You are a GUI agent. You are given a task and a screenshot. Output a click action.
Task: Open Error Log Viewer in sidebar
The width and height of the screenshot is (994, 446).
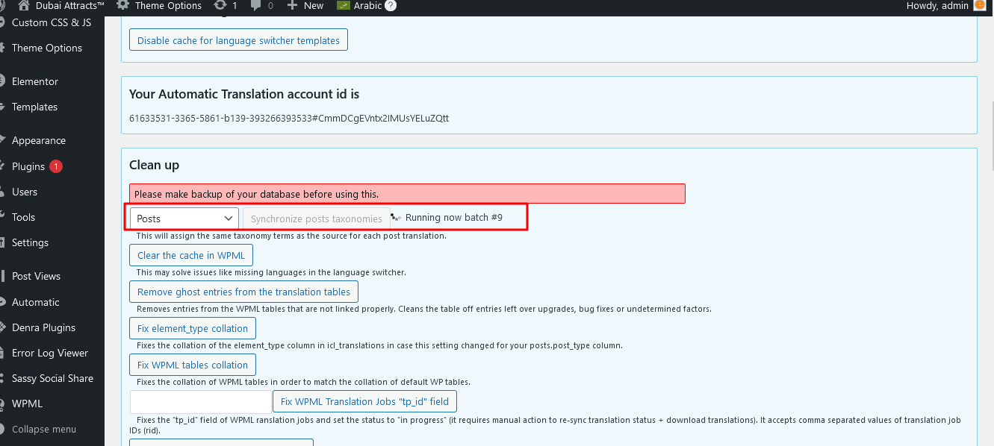coord(50,353)
